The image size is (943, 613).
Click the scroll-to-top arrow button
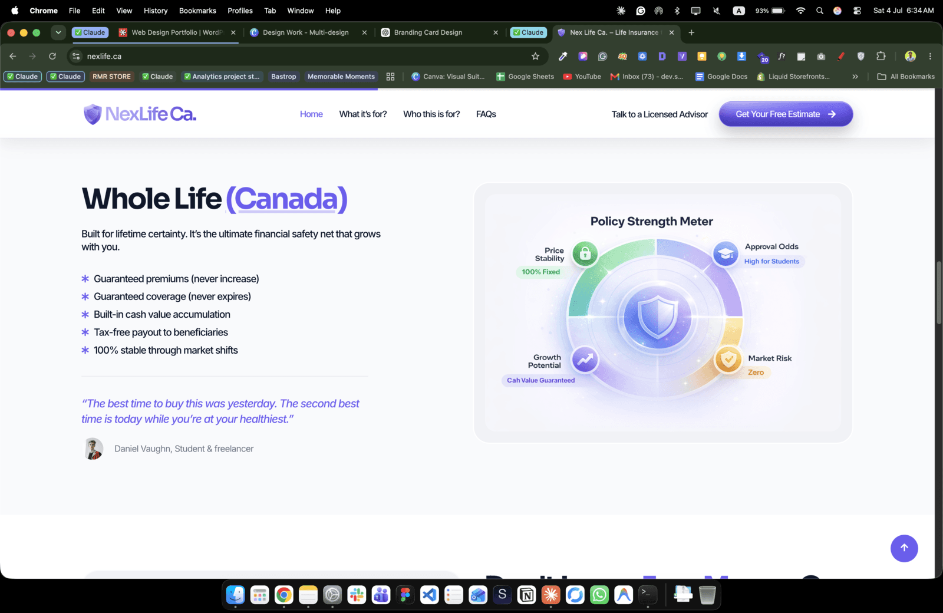[904, 548]
